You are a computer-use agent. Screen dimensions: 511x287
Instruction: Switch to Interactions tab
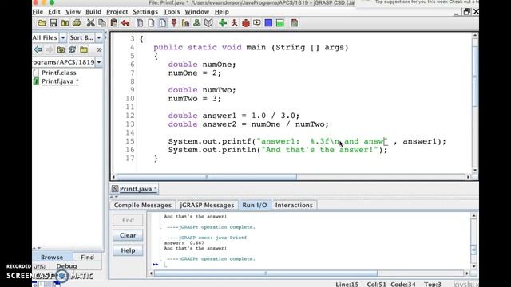click(294, 205)
